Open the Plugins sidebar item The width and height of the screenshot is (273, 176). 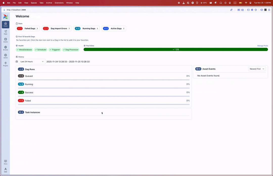(6, 64)
